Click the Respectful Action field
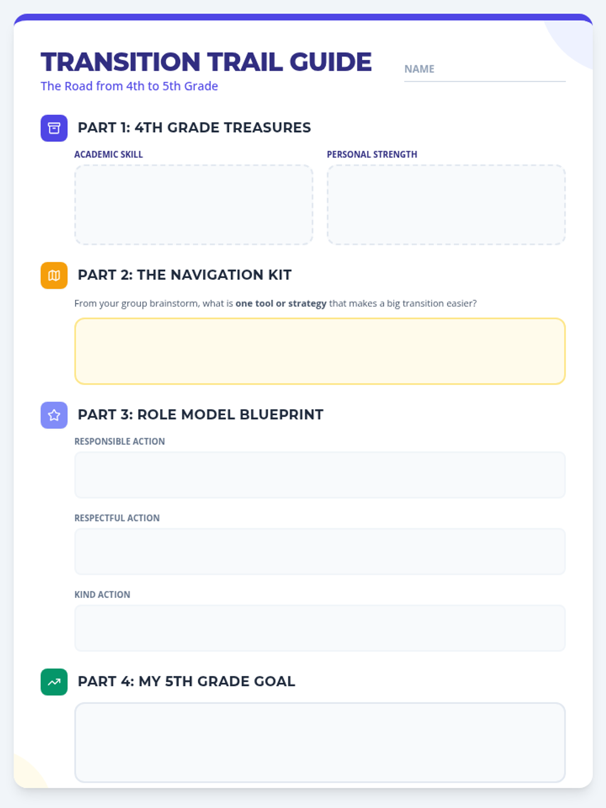Viewport: 606px width, 808px height. point(320,551)
